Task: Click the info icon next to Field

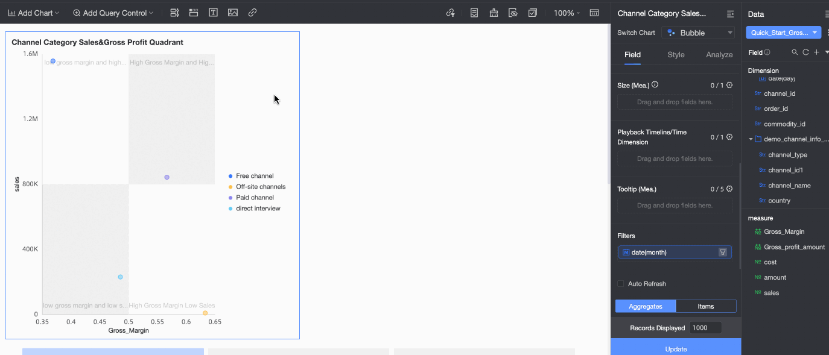Action: click(x=767, y=52)
